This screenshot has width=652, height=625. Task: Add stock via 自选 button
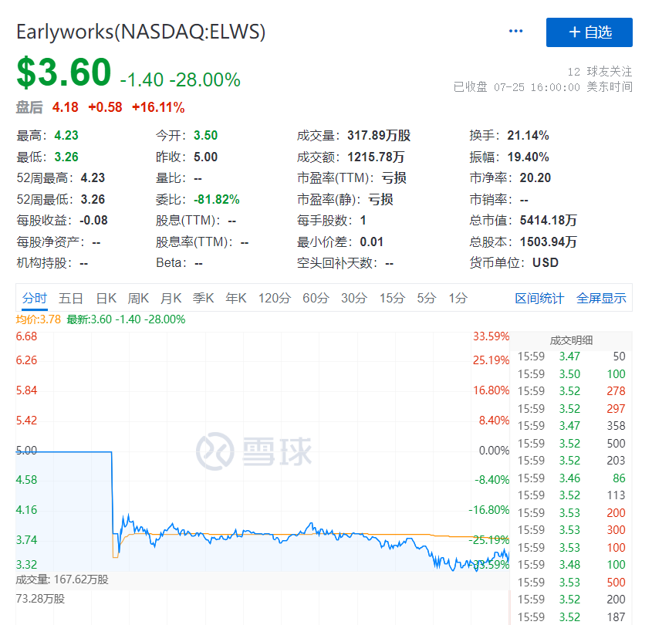pos(590,32)
